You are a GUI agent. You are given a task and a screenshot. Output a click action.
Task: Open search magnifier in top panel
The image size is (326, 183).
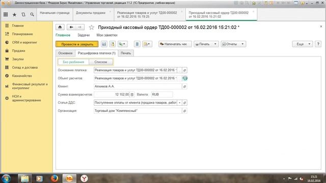[x=32, y=15]
